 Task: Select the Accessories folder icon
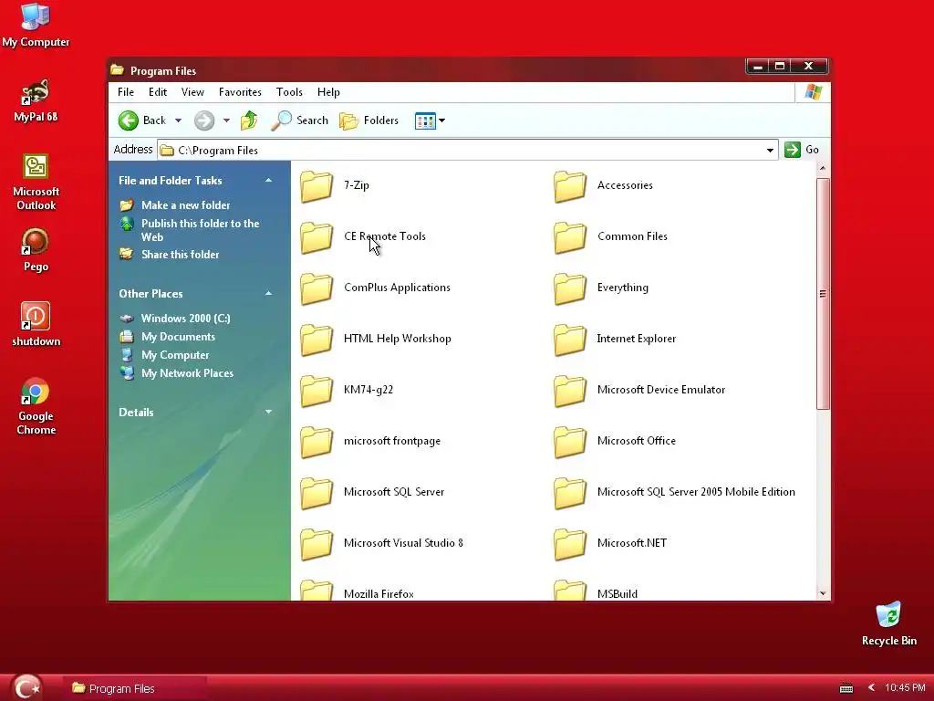[570, 186]
